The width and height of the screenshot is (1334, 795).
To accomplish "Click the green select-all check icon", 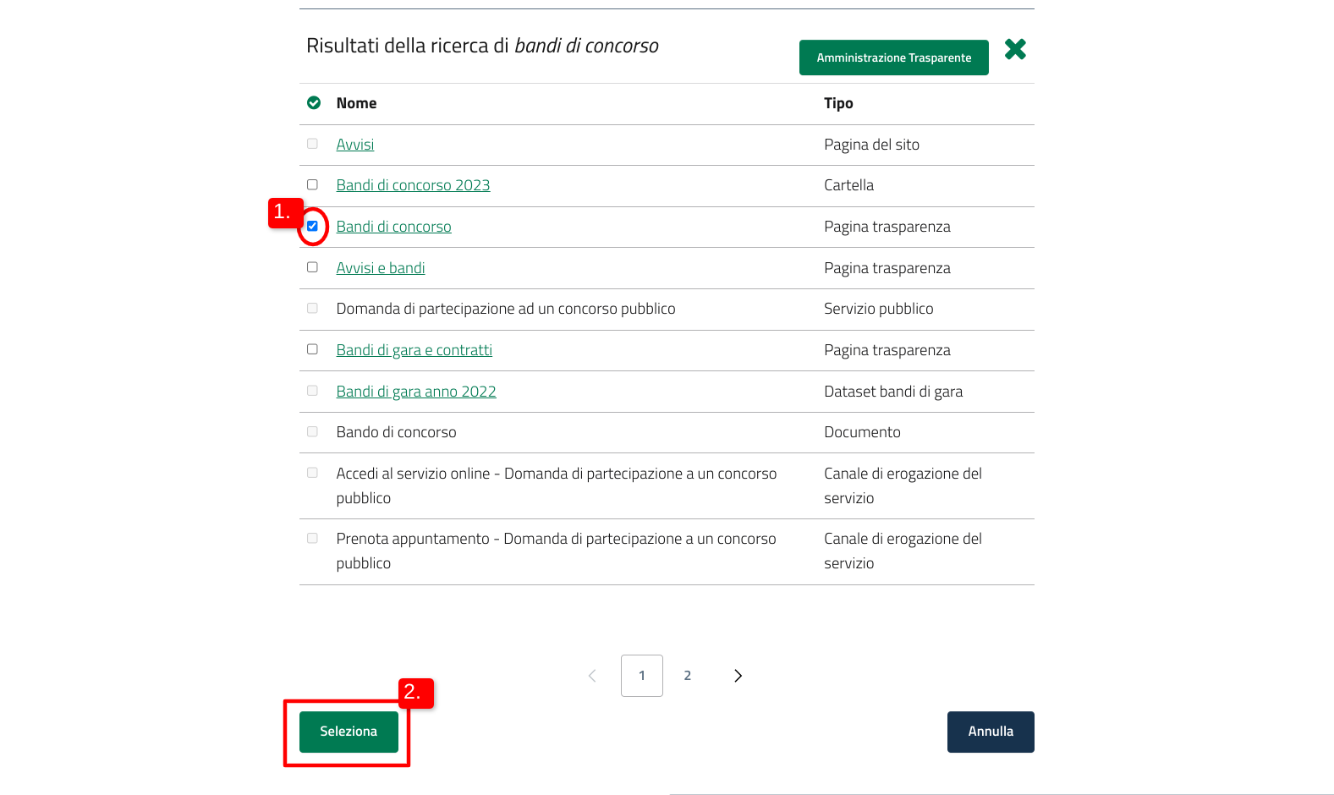I will click(x=314, y=103).
